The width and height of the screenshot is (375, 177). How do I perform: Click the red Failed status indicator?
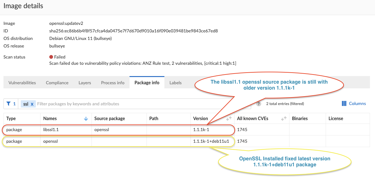[x=51, y=57]
